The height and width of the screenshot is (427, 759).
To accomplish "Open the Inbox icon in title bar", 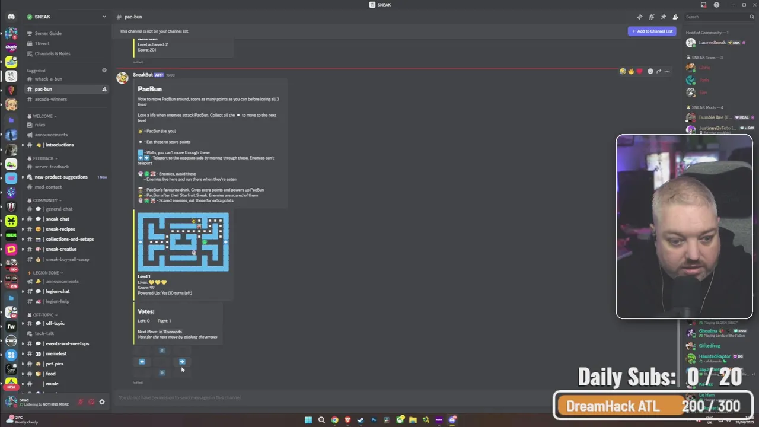I will pyautogui.click(x=703, y=5).
